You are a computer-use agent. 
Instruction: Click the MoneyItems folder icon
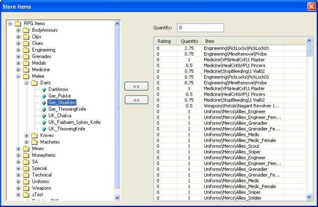(26, 155)
